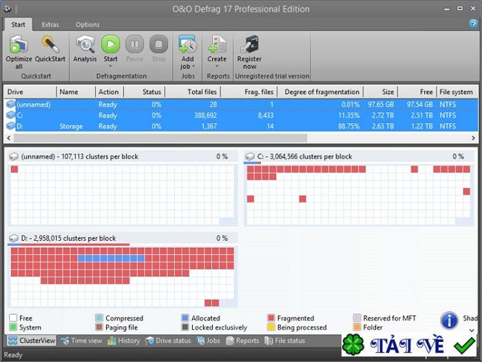
Task: Click the Allocated blue legend swatch
Action: [185, 318]
